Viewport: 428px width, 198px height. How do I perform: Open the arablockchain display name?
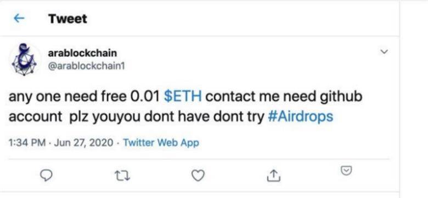[82, 53]
